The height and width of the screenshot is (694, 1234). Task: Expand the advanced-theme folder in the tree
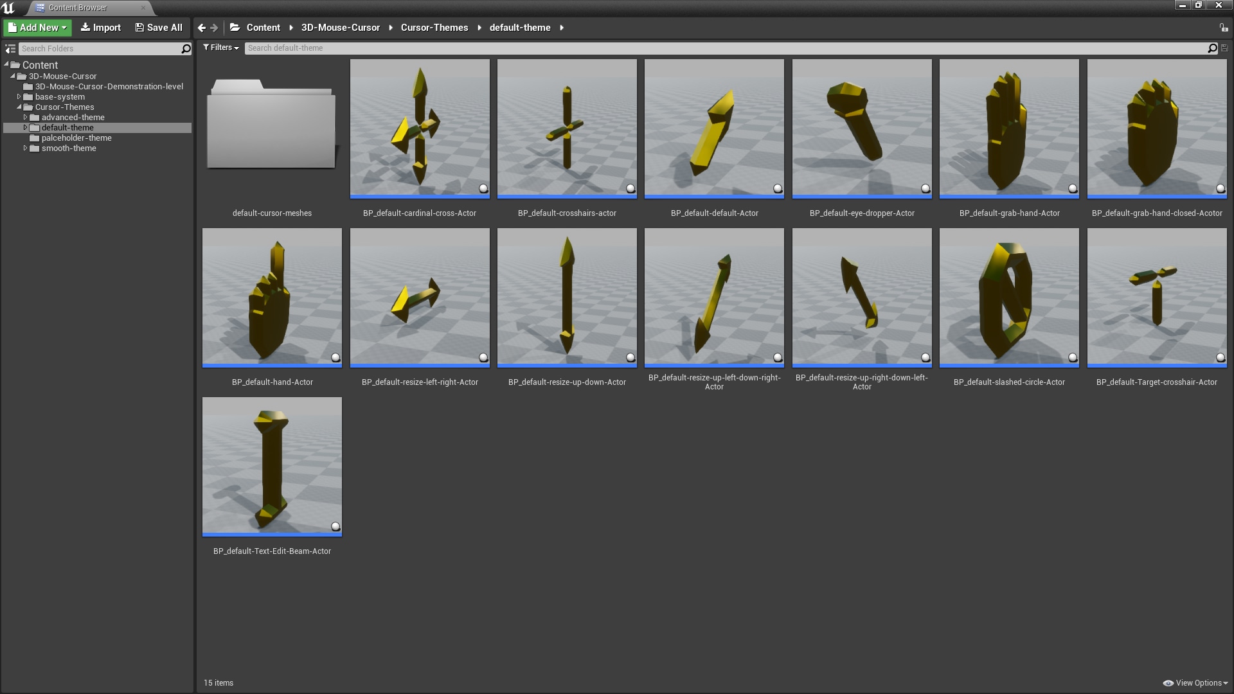(x=26, y=117)
